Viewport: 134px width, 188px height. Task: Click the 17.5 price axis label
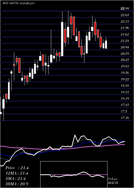[124, 111]
